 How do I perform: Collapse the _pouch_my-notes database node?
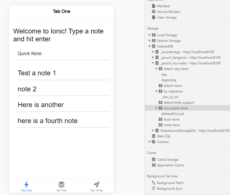pos(153,63)
